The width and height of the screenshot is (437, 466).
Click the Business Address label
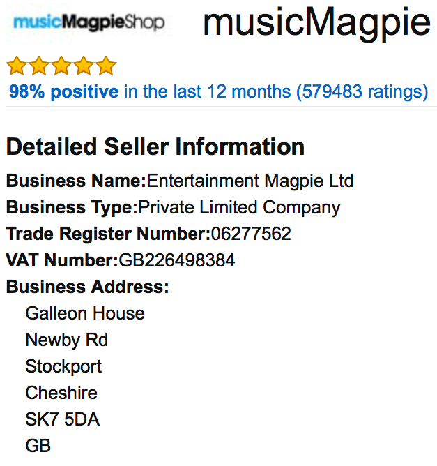[x=88, y=287]
